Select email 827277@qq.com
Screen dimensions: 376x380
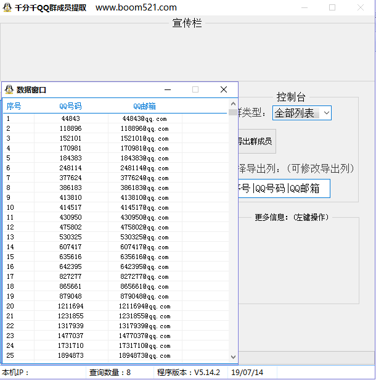144,276
